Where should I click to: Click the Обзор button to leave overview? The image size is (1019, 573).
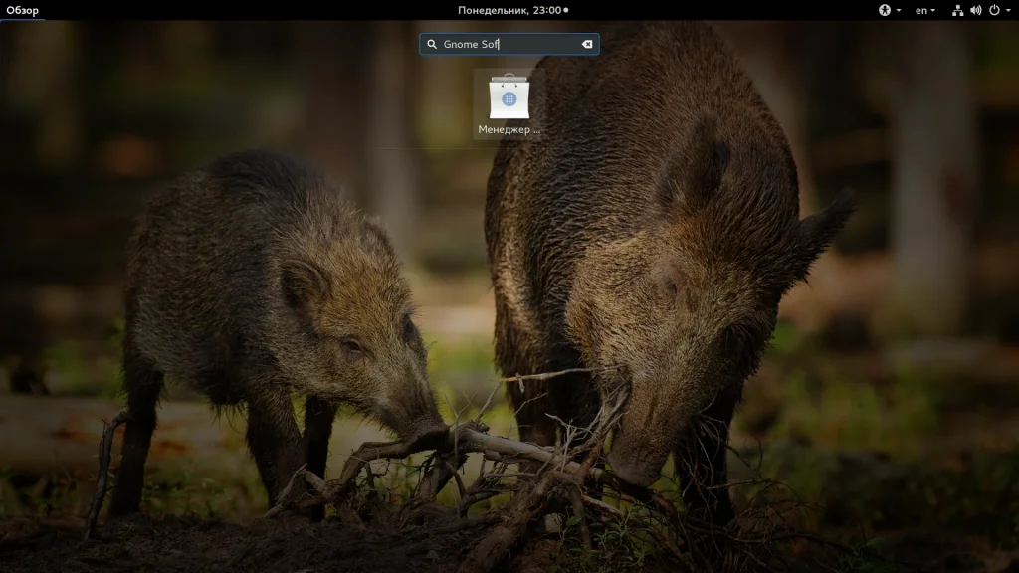22,10
